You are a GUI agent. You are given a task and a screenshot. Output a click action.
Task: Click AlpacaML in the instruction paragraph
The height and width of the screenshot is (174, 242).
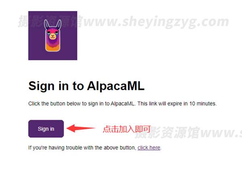(123, 104)
